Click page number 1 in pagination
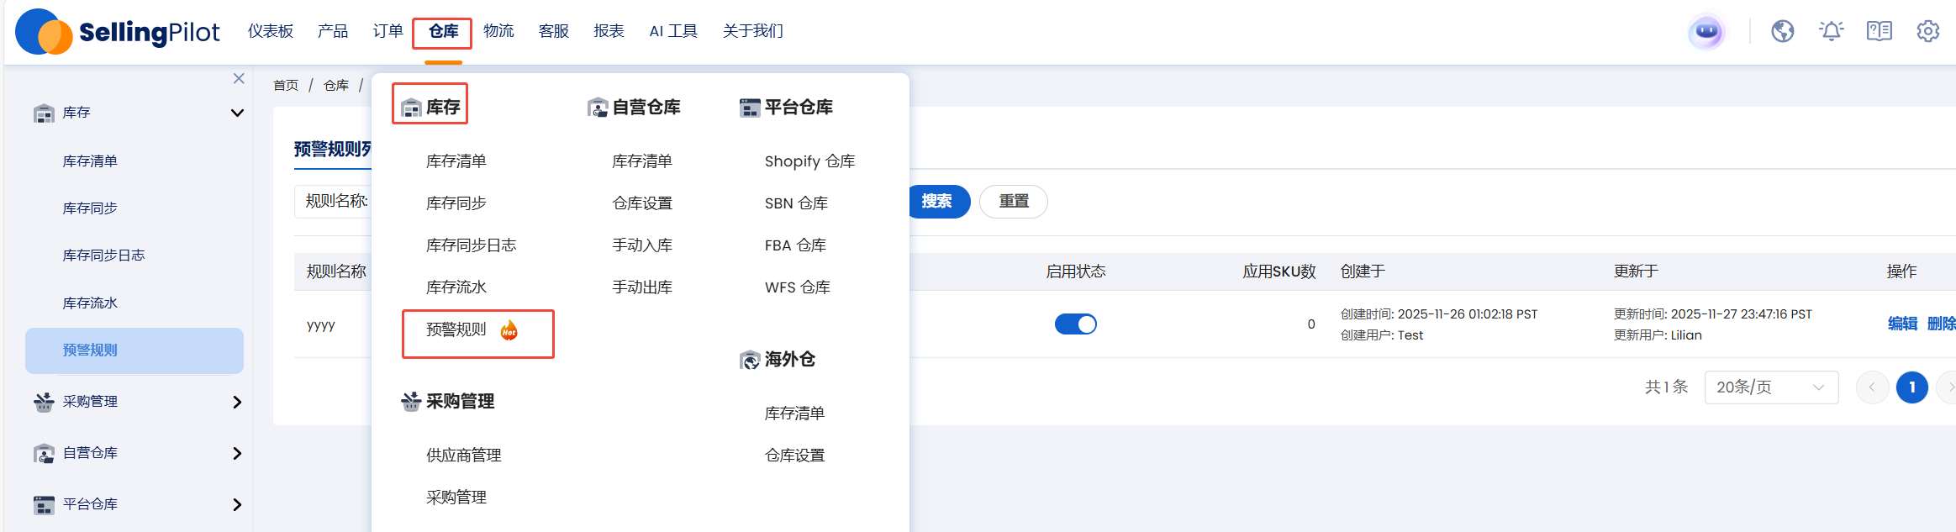The image size is (1956, 532). pos(1911,387)
